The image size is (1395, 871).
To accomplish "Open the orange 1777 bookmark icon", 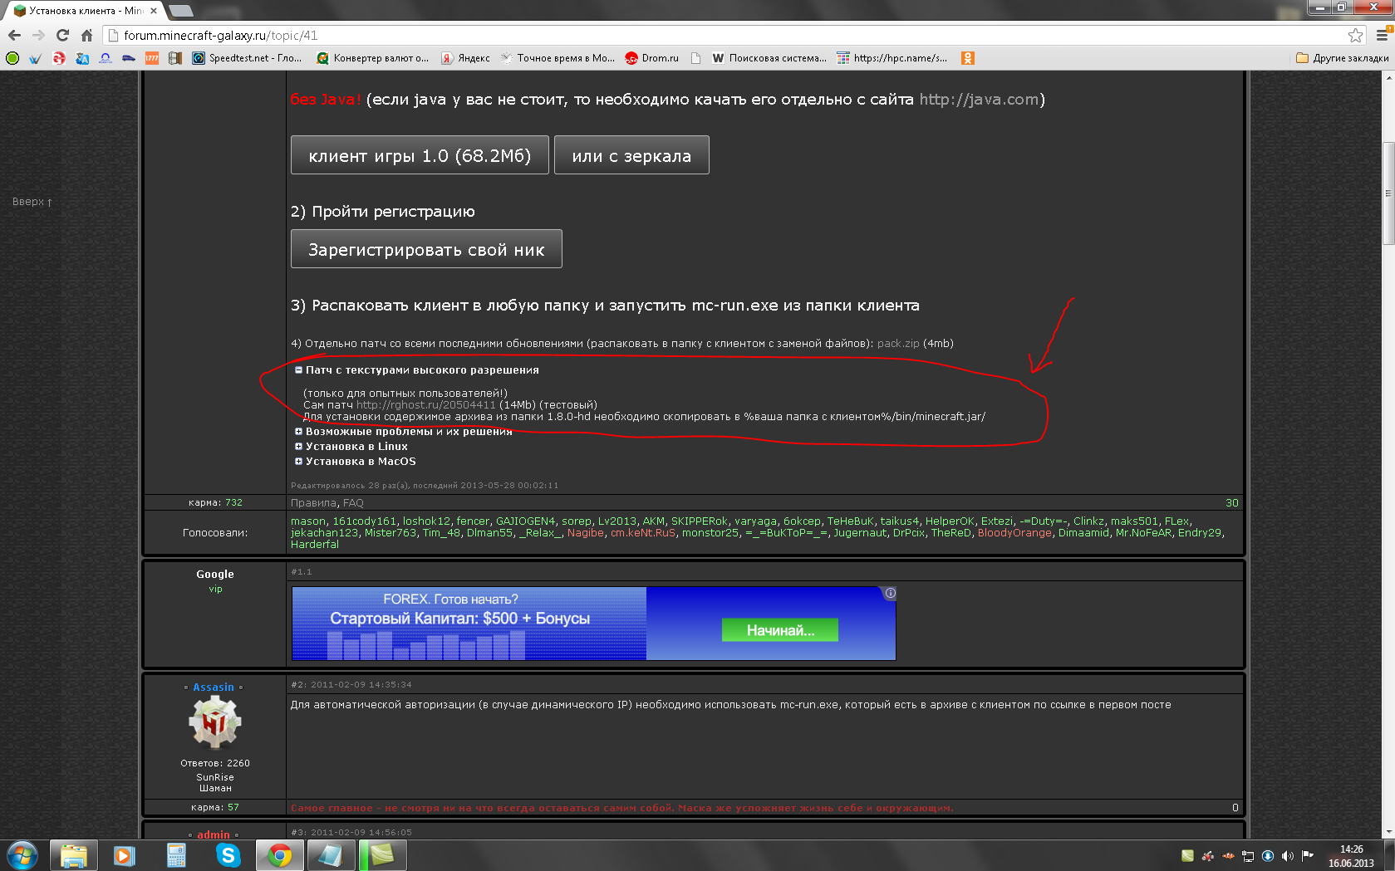I will pos(152,58).
